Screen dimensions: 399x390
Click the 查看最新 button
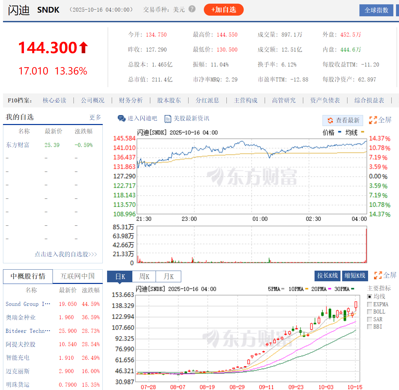pos(343,120)
